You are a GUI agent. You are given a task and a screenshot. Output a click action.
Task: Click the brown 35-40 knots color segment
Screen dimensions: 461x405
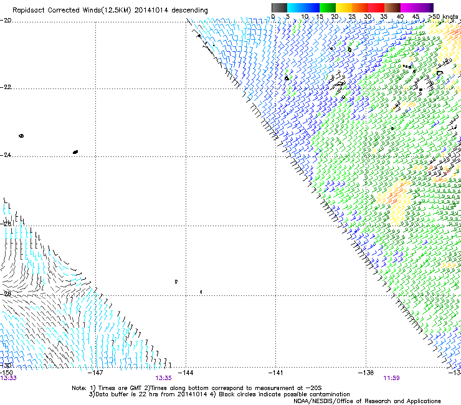(392, 7)
